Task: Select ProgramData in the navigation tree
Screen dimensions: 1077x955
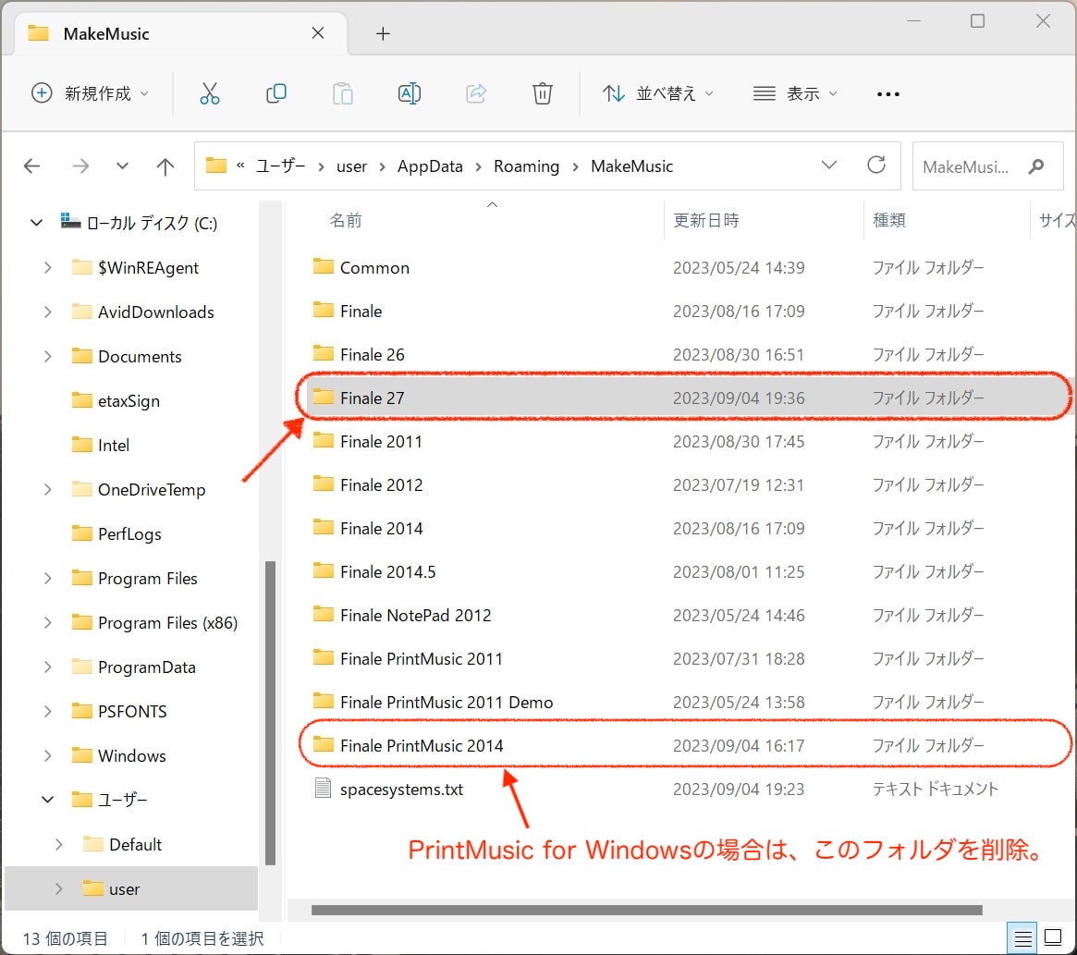Action: pos(146,667)
